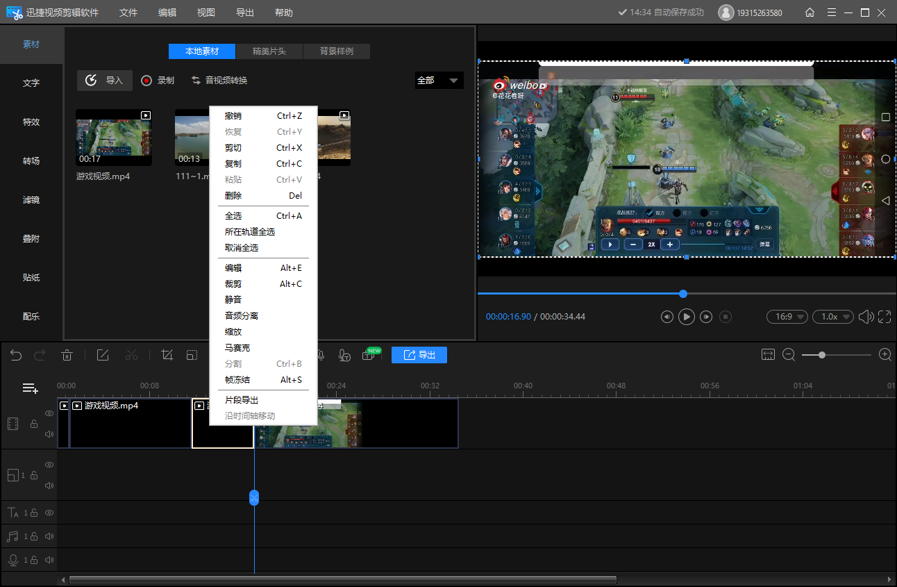897x587 pixels.
Task: Open the clip edit pencil tool
Action: pyautogui.click(x=103, y=355)
